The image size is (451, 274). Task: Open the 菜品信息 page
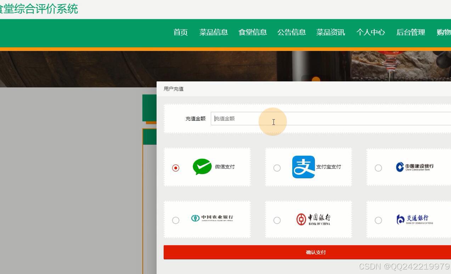click(214, 32)
